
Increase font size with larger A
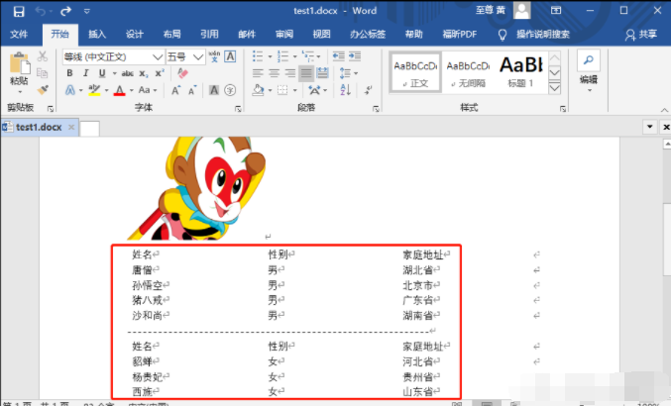(x=175, y=90)
